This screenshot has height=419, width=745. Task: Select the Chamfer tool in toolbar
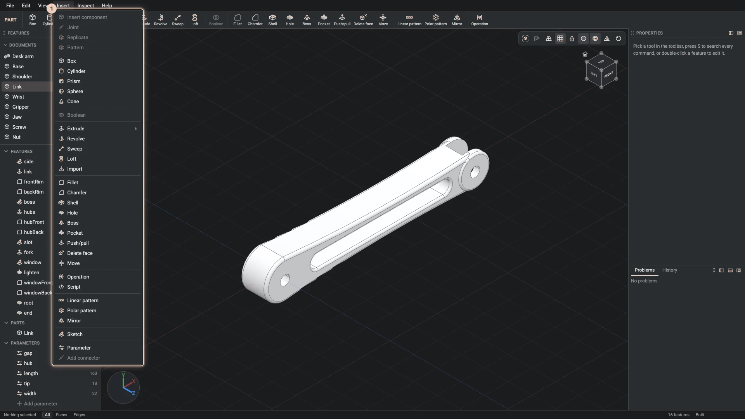(x=255, y=20)
